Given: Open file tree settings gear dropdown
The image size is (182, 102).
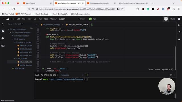Looking at the screenshot, I should coord(31,28).
